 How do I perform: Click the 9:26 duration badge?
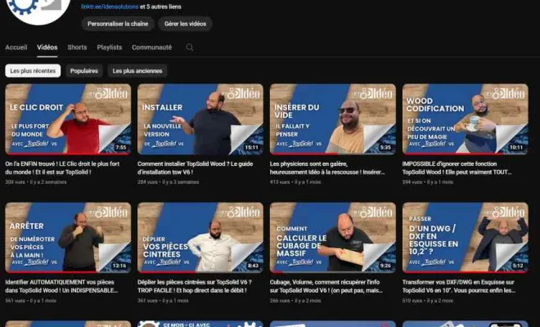385,266
